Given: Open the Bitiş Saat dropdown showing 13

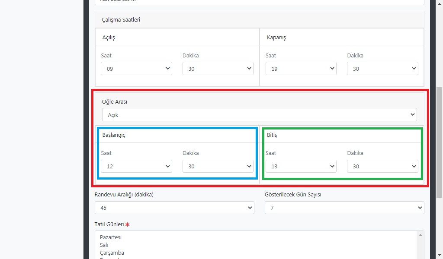Looking at the screenshot, I should pyautogui.click(x=301, y=166).
